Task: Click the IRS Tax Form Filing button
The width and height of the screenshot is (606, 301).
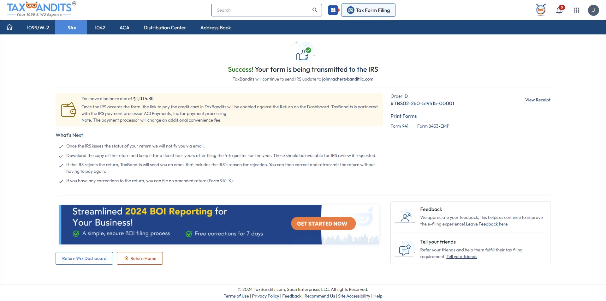Action: (368, 10)
